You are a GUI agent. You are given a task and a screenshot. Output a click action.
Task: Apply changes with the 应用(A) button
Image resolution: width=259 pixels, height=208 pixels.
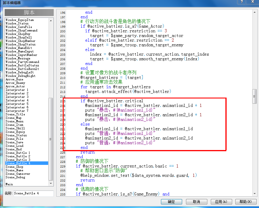[221, 202]
